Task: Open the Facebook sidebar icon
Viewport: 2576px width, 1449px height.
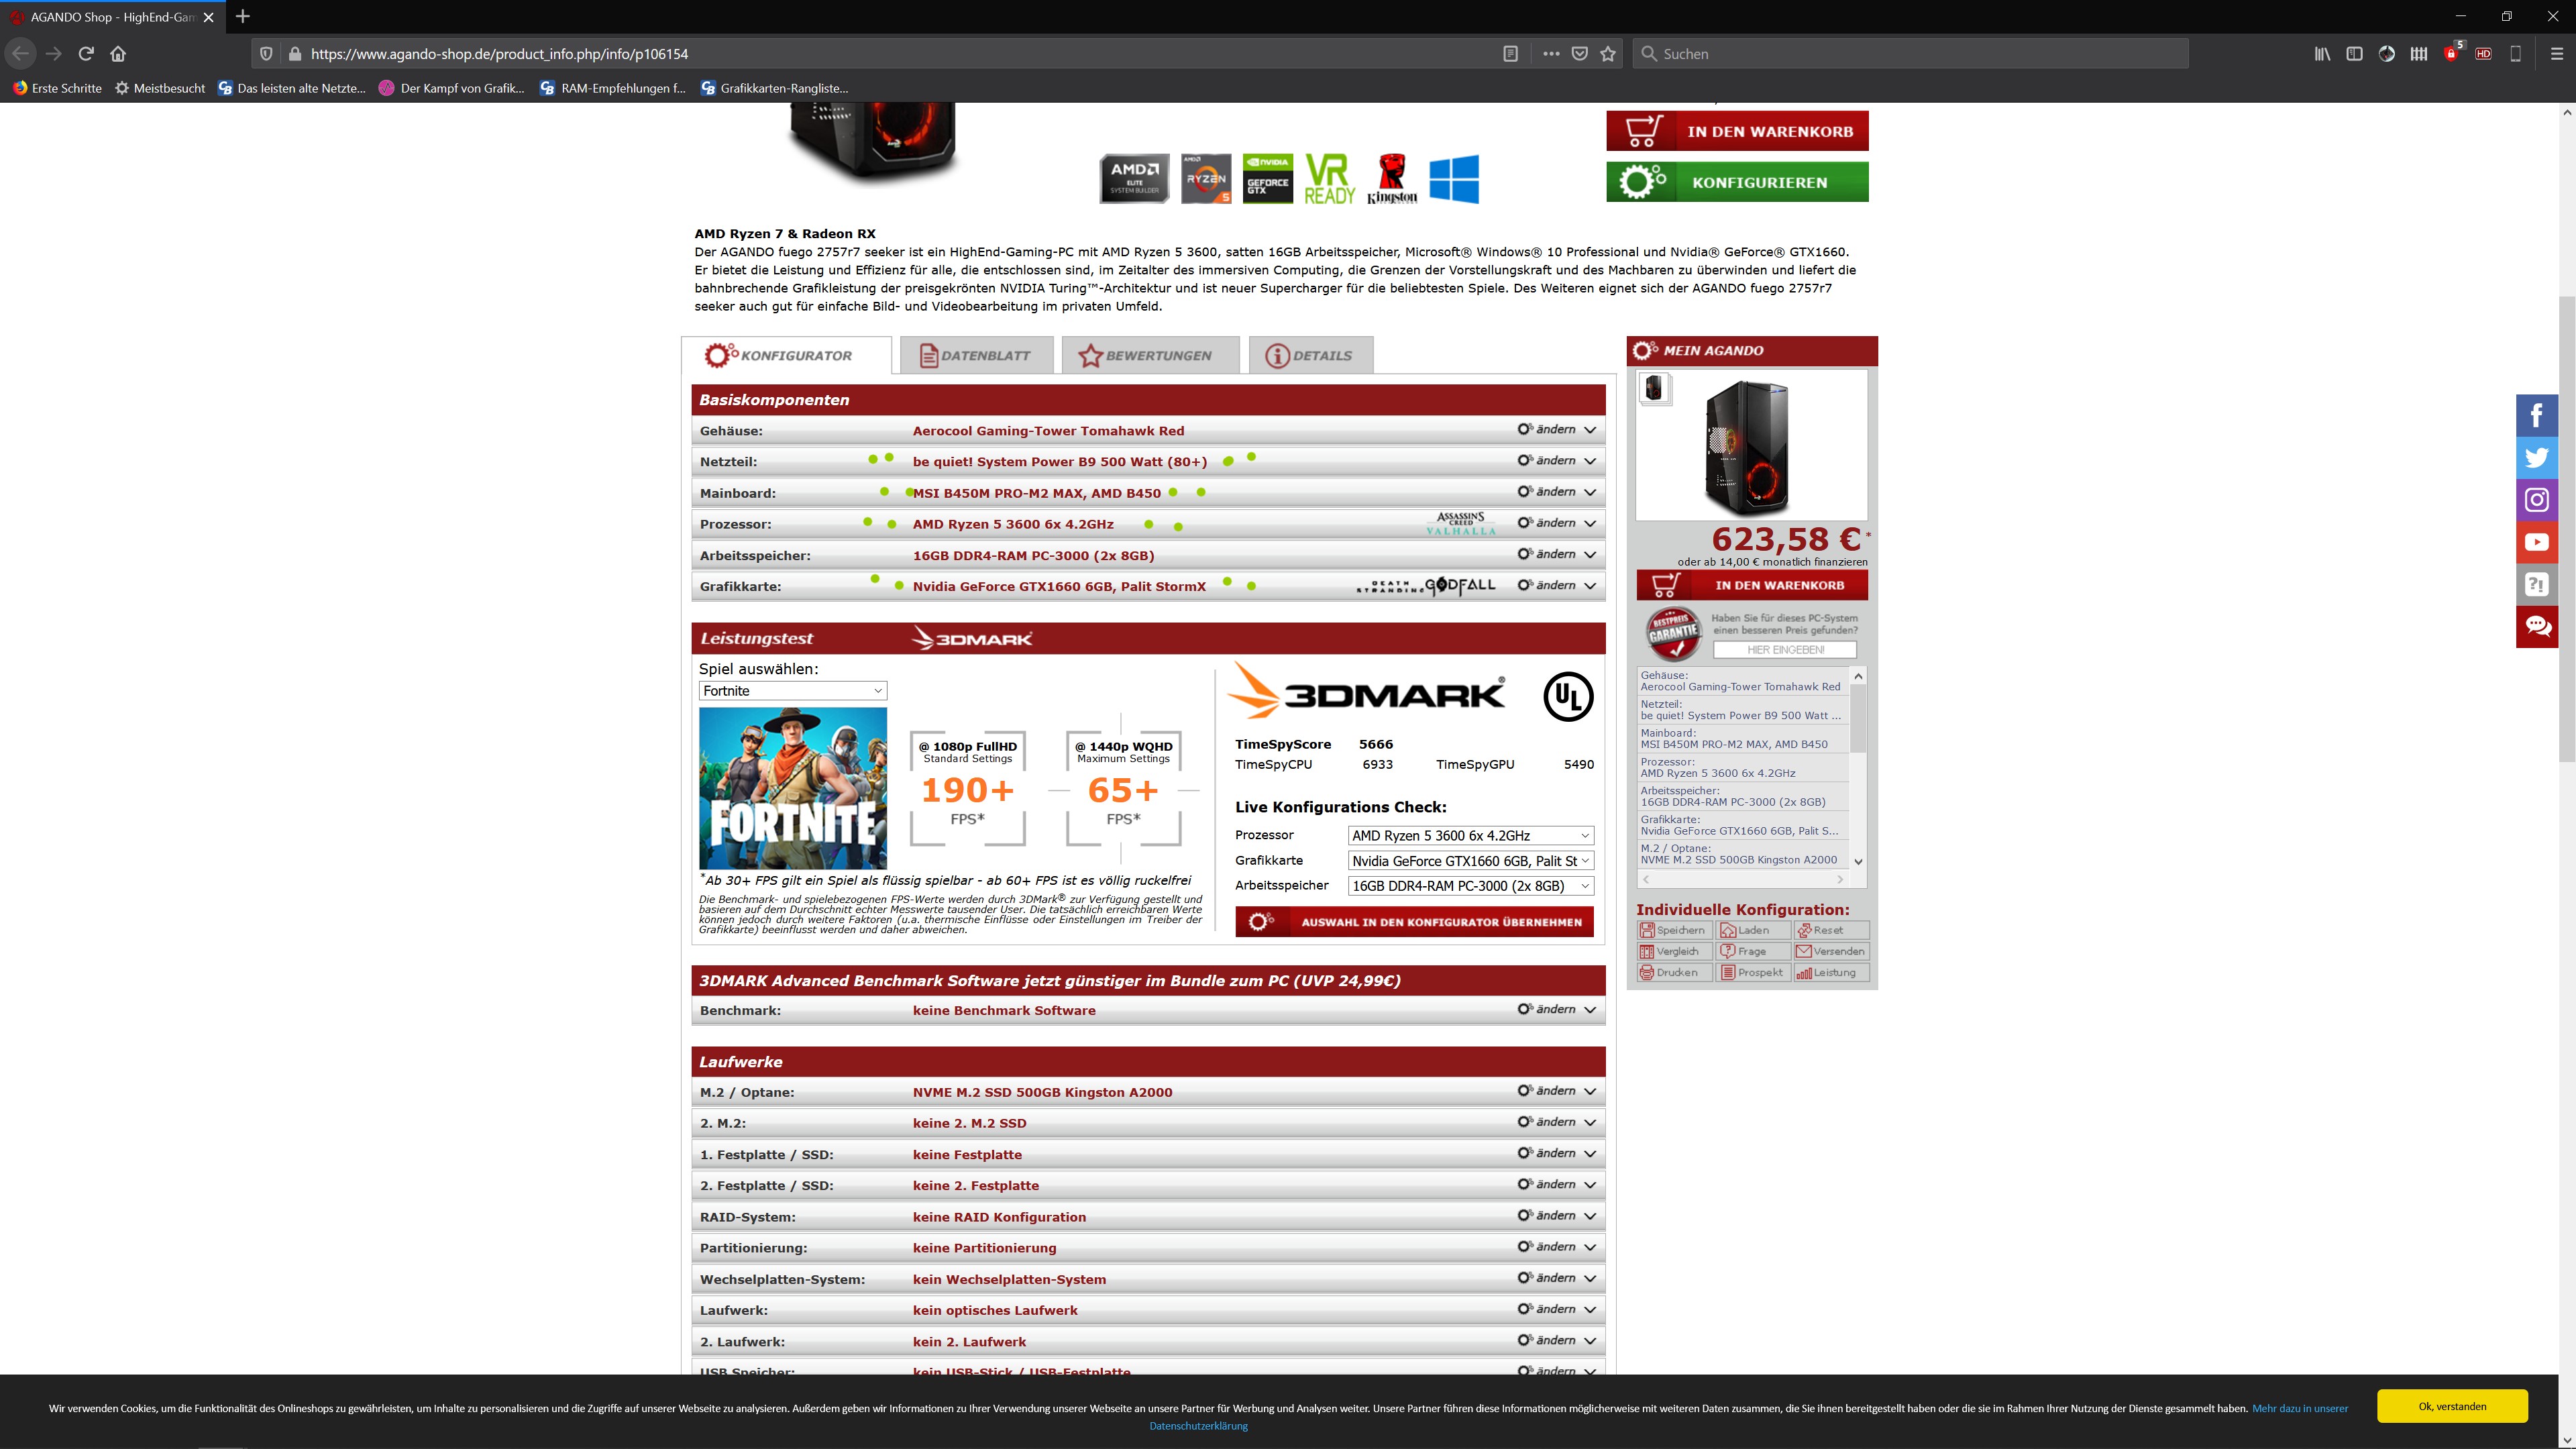Action: pos(2536,416)
